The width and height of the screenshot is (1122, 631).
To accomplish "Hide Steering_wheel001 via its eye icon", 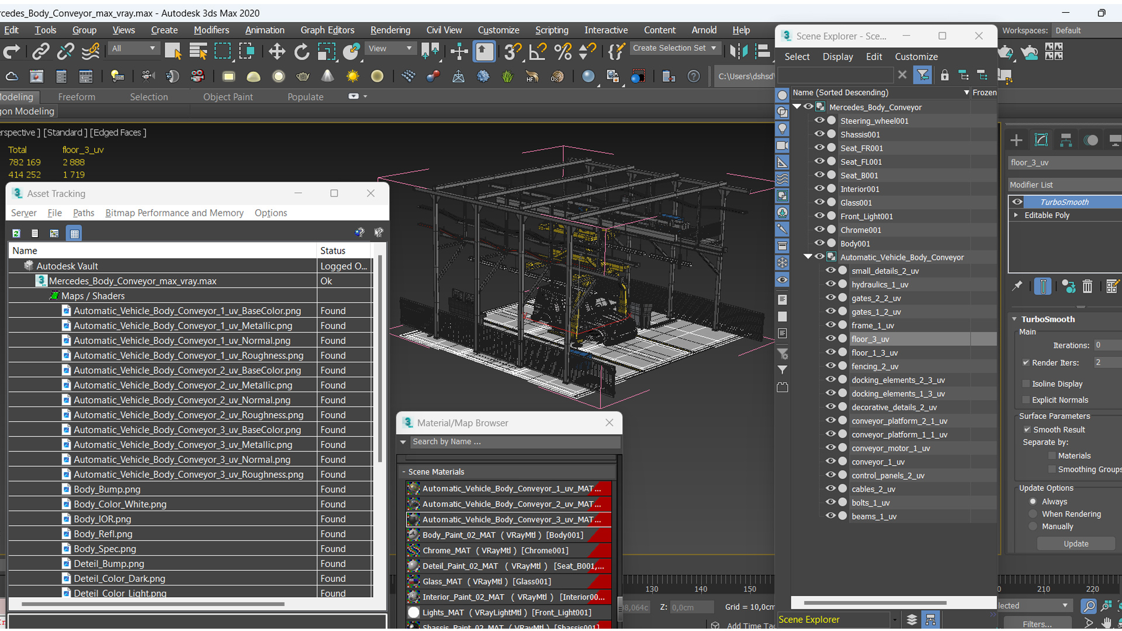I will [x=819, y=120].
